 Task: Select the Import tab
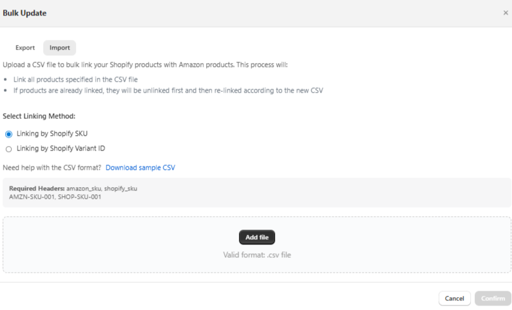[60, 48]
